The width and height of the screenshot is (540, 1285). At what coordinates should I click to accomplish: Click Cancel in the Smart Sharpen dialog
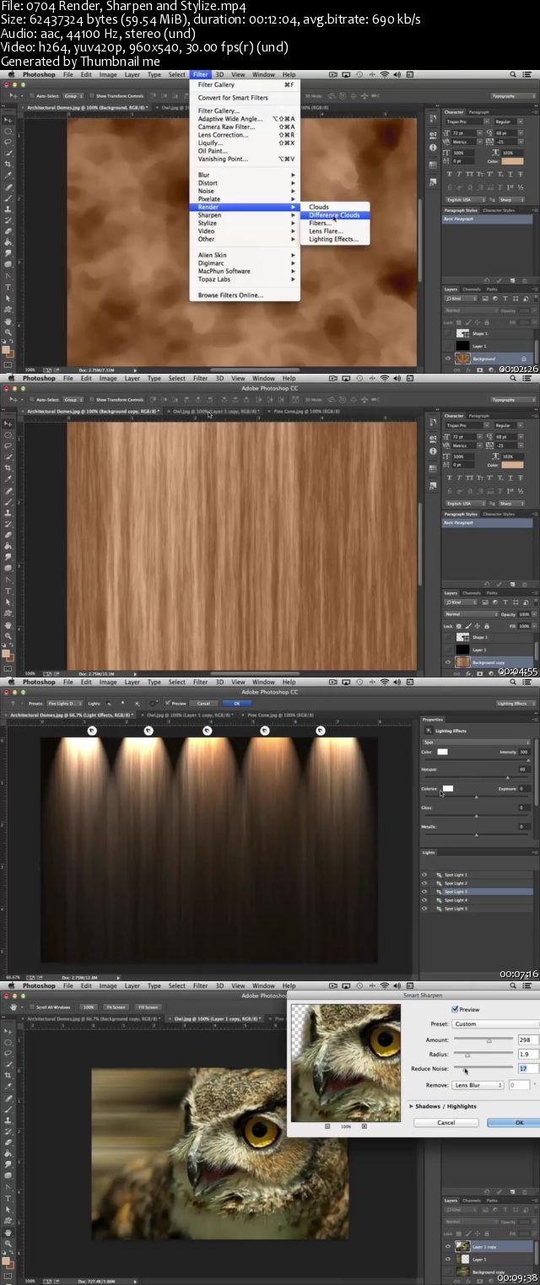click(x=446, y=1123)
